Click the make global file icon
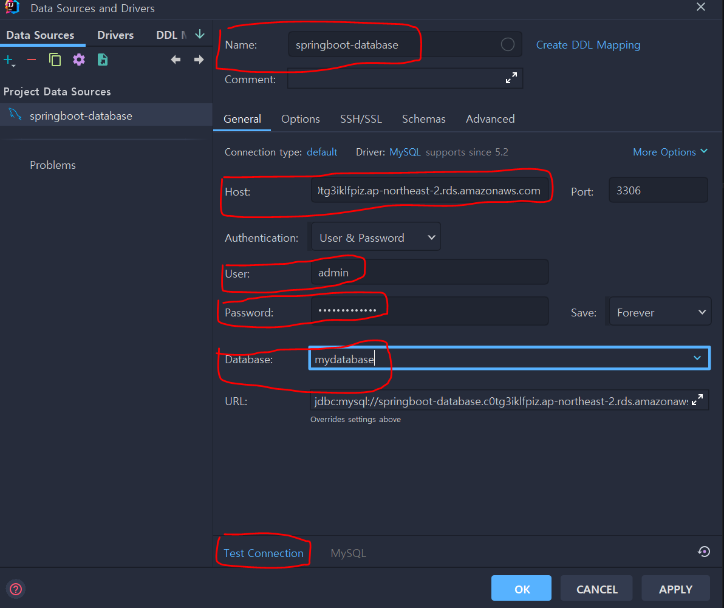The height and width of the screenshot is (608, 724). [x=103, y=60]
